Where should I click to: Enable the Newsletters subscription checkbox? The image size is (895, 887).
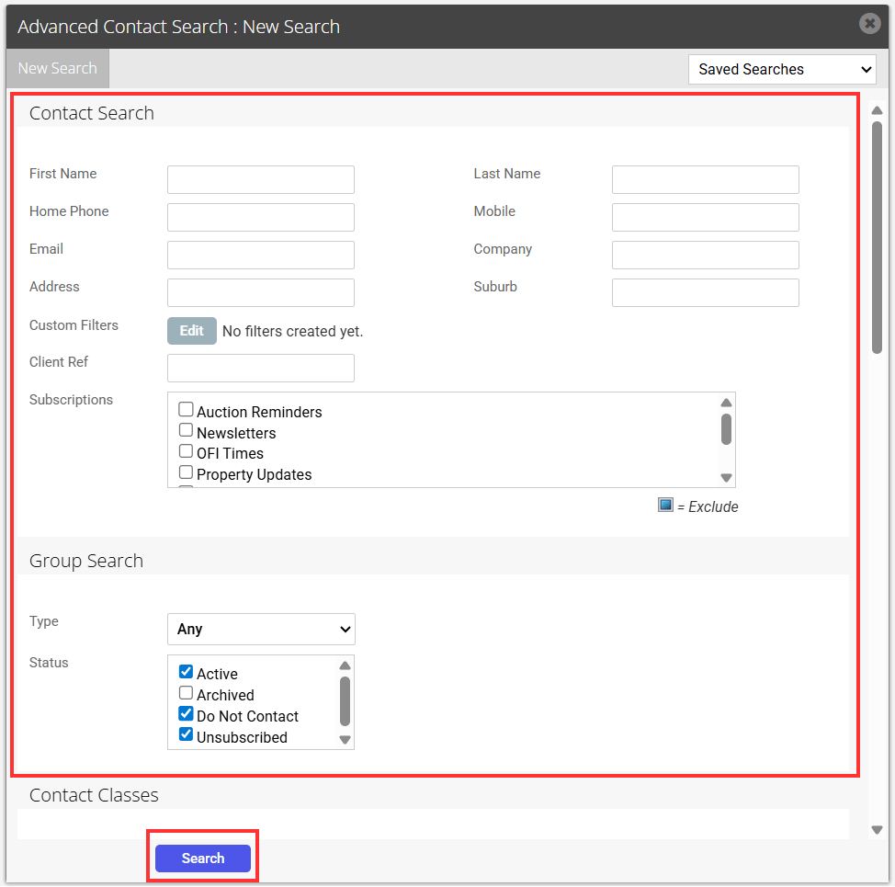pyautogui.click(x=187, y=430)
